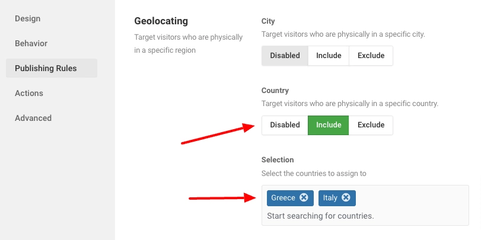481x240 pixels.
Task: Go to the Behavior section
Action: point(31,43)
